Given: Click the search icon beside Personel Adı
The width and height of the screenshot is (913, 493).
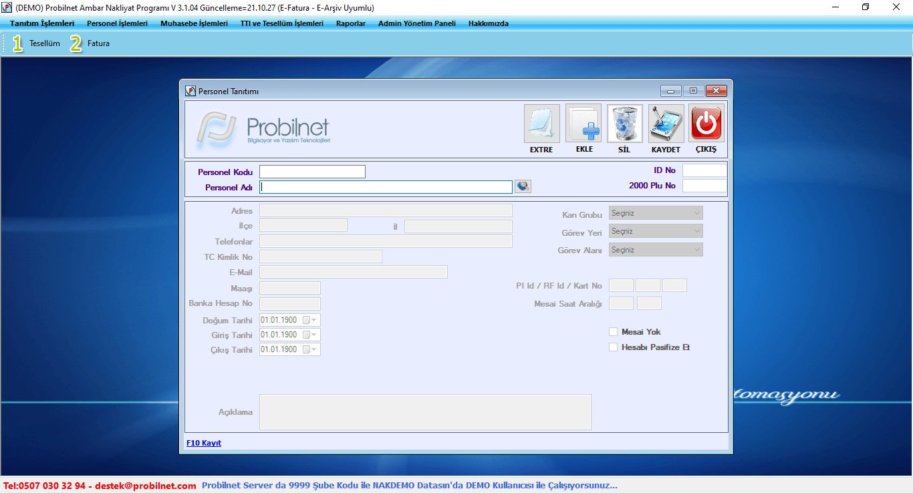Looking at the screenshot, I should click(523, 187).
